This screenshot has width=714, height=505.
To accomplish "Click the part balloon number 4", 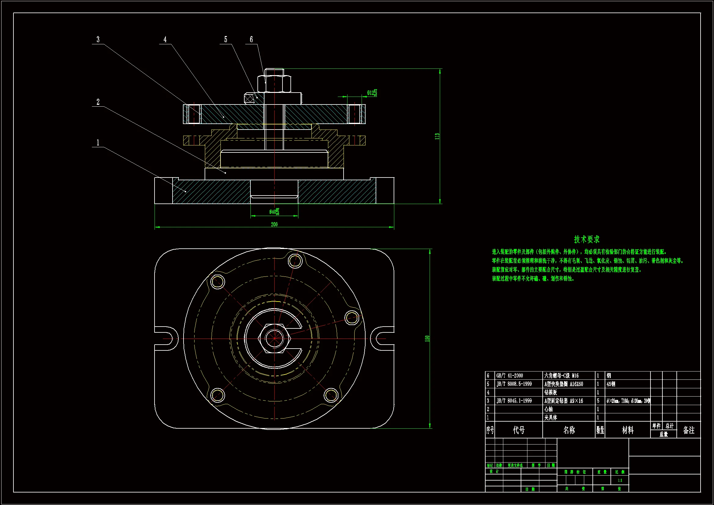I will click(x=165, y=39).
